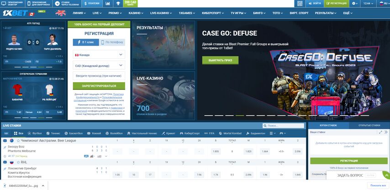Click the green Регистрация button in header
Image resolution: width=390 pixels, height=190 pixels.
(x=337, y=4)
